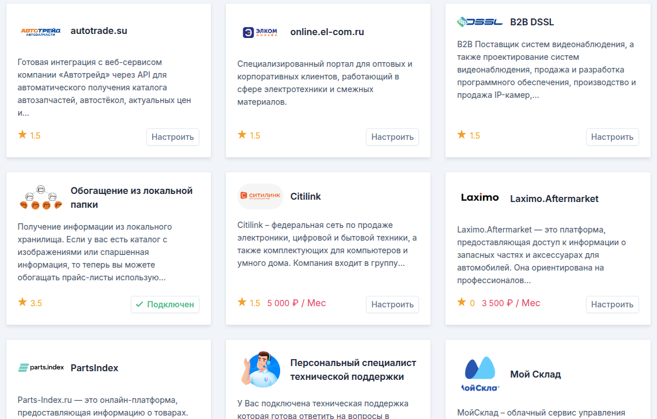Image resolution: width=657 pixels, height=419 pixels.
Task: Open the Citilink card title
Action: tap(305, 197)
